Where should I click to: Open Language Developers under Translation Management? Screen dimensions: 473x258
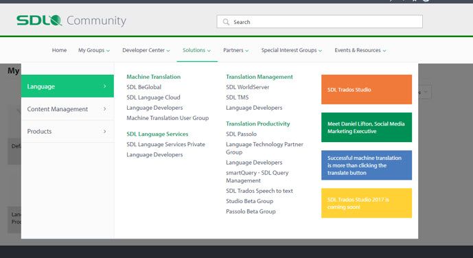click(x=254, y=108)
